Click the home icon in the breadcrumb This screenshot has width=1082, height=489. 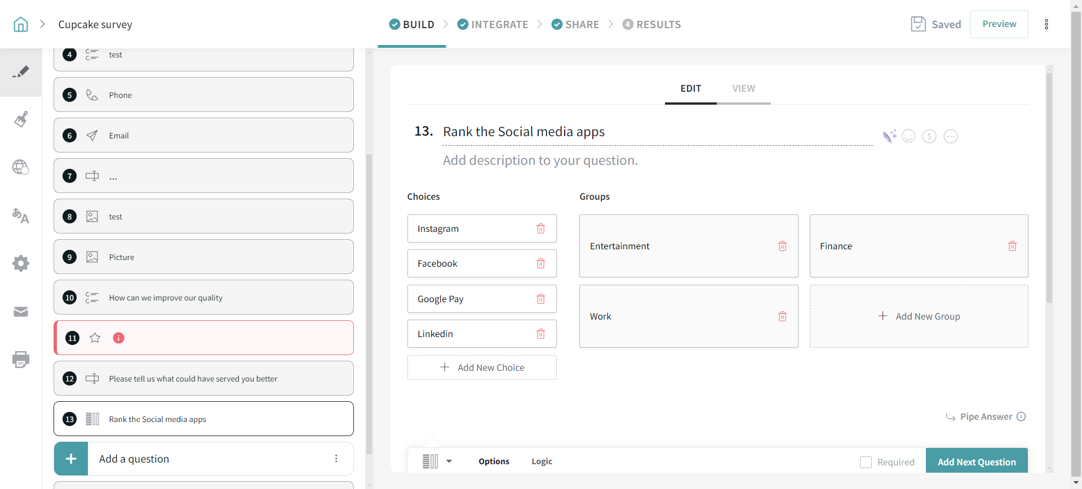coord(21,24)
